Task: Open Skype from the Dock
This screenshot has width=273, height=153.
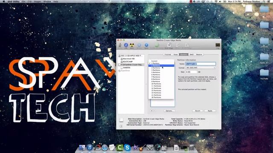Action: click(x=127, y=147)
